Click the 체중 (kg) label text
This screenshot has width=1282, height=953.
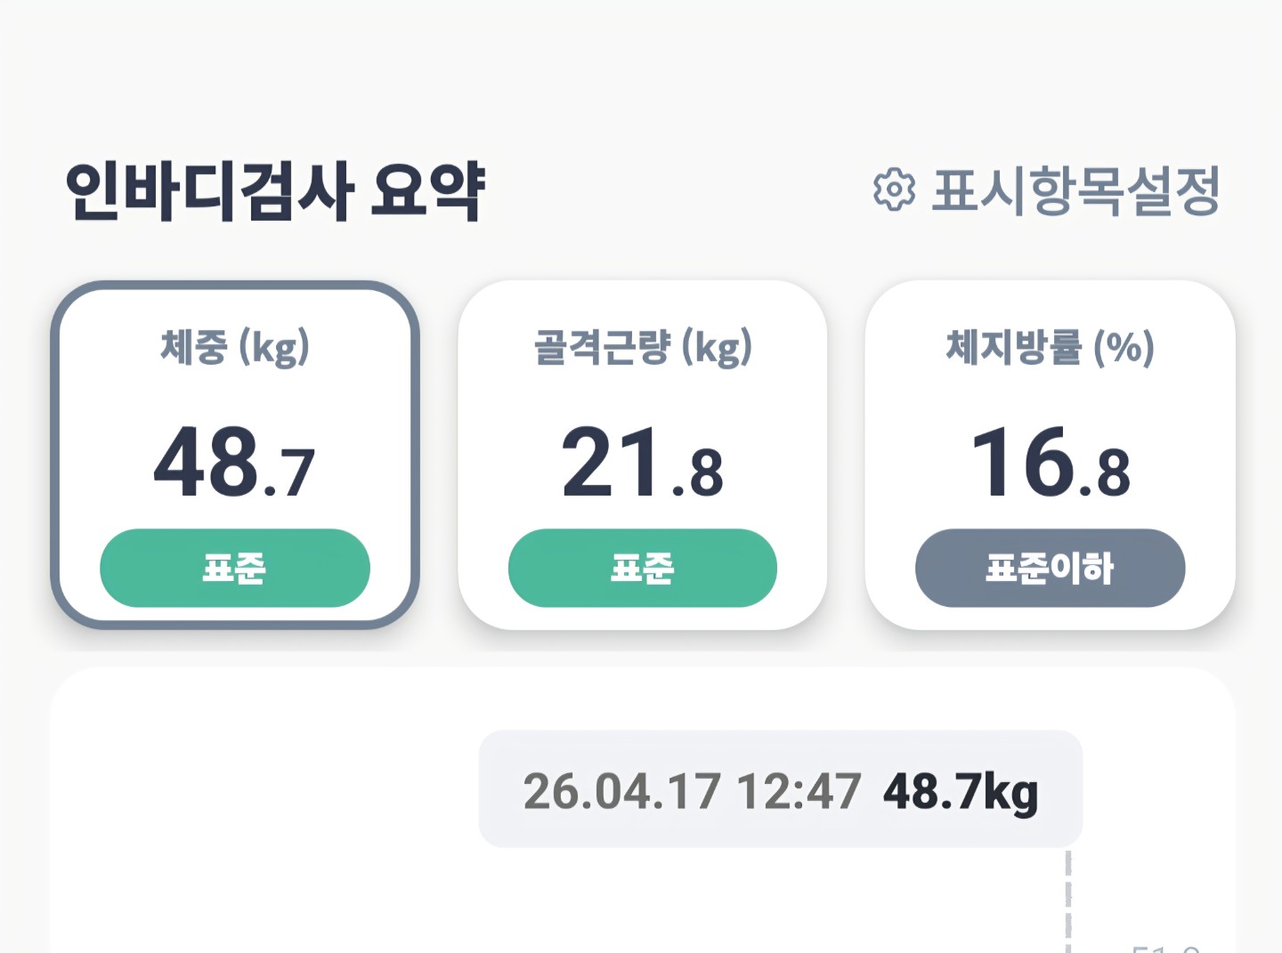pos(235,347)
